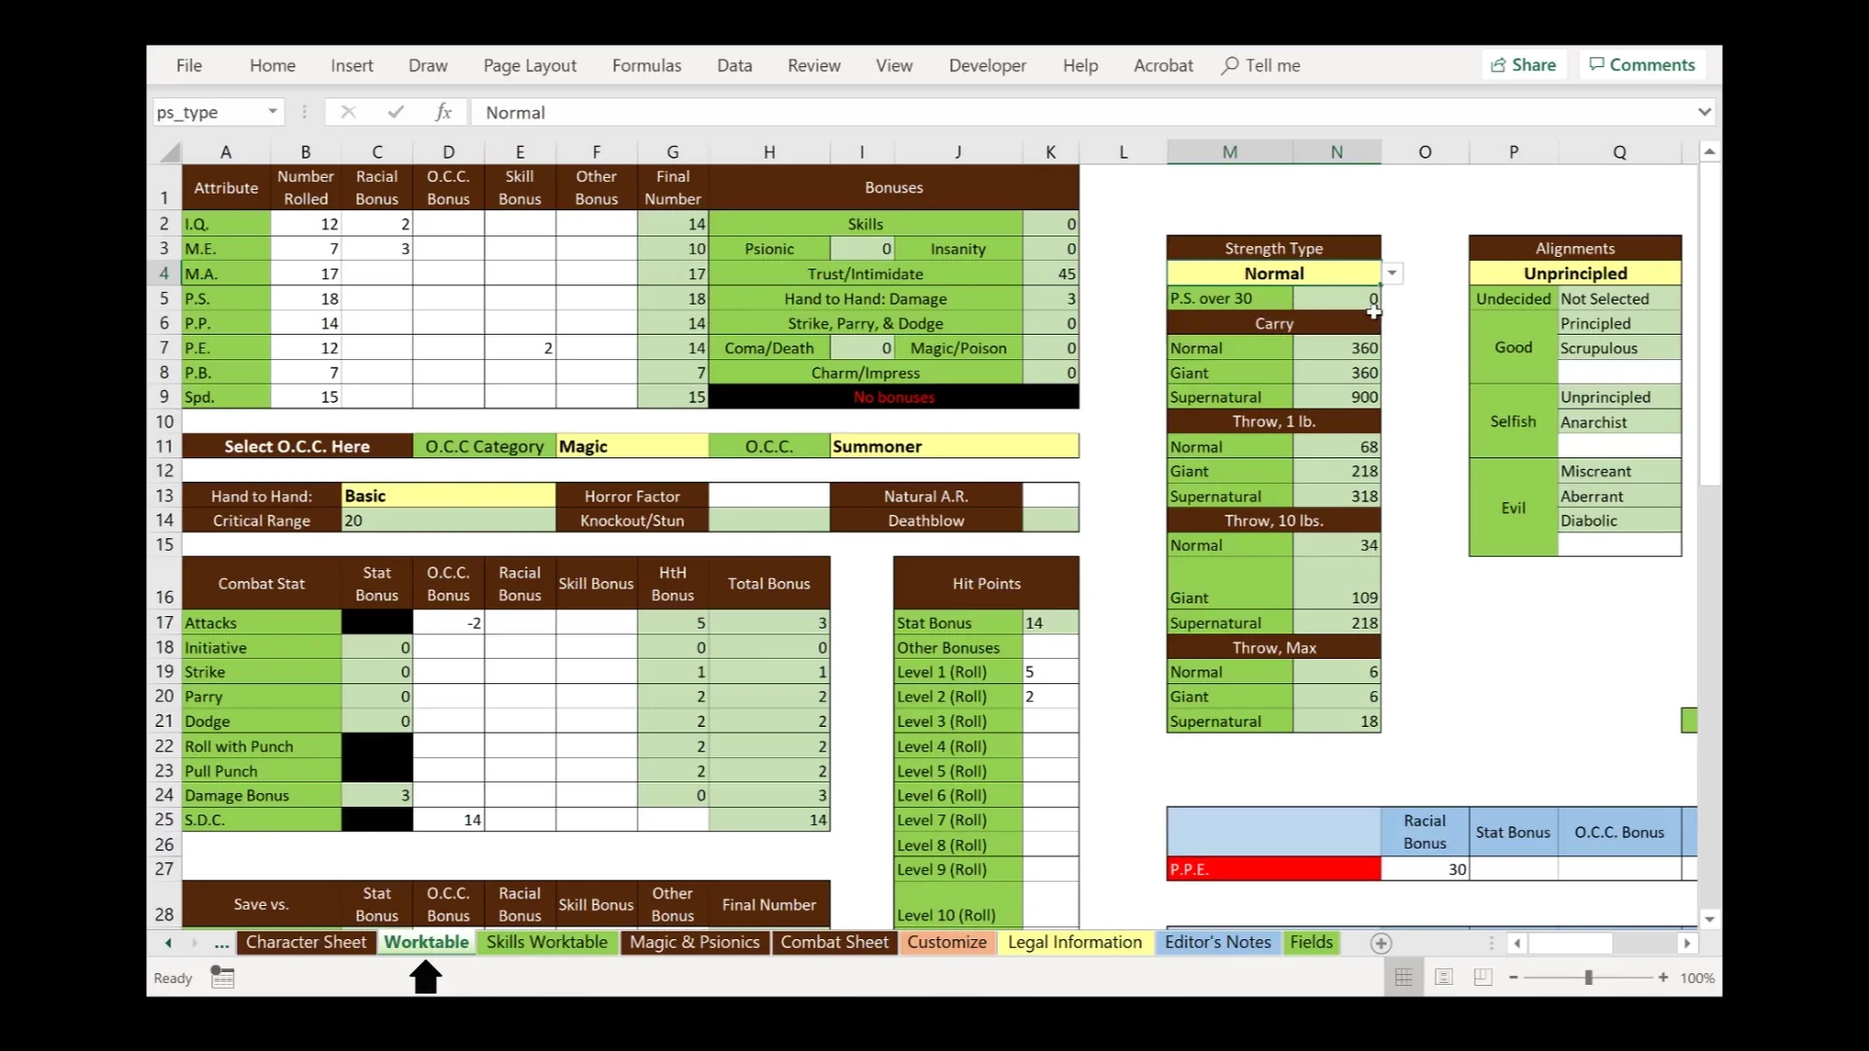Click the Tell me search icon
This screenshot has width=1869, height=1051.
(x=1228, y=65)
